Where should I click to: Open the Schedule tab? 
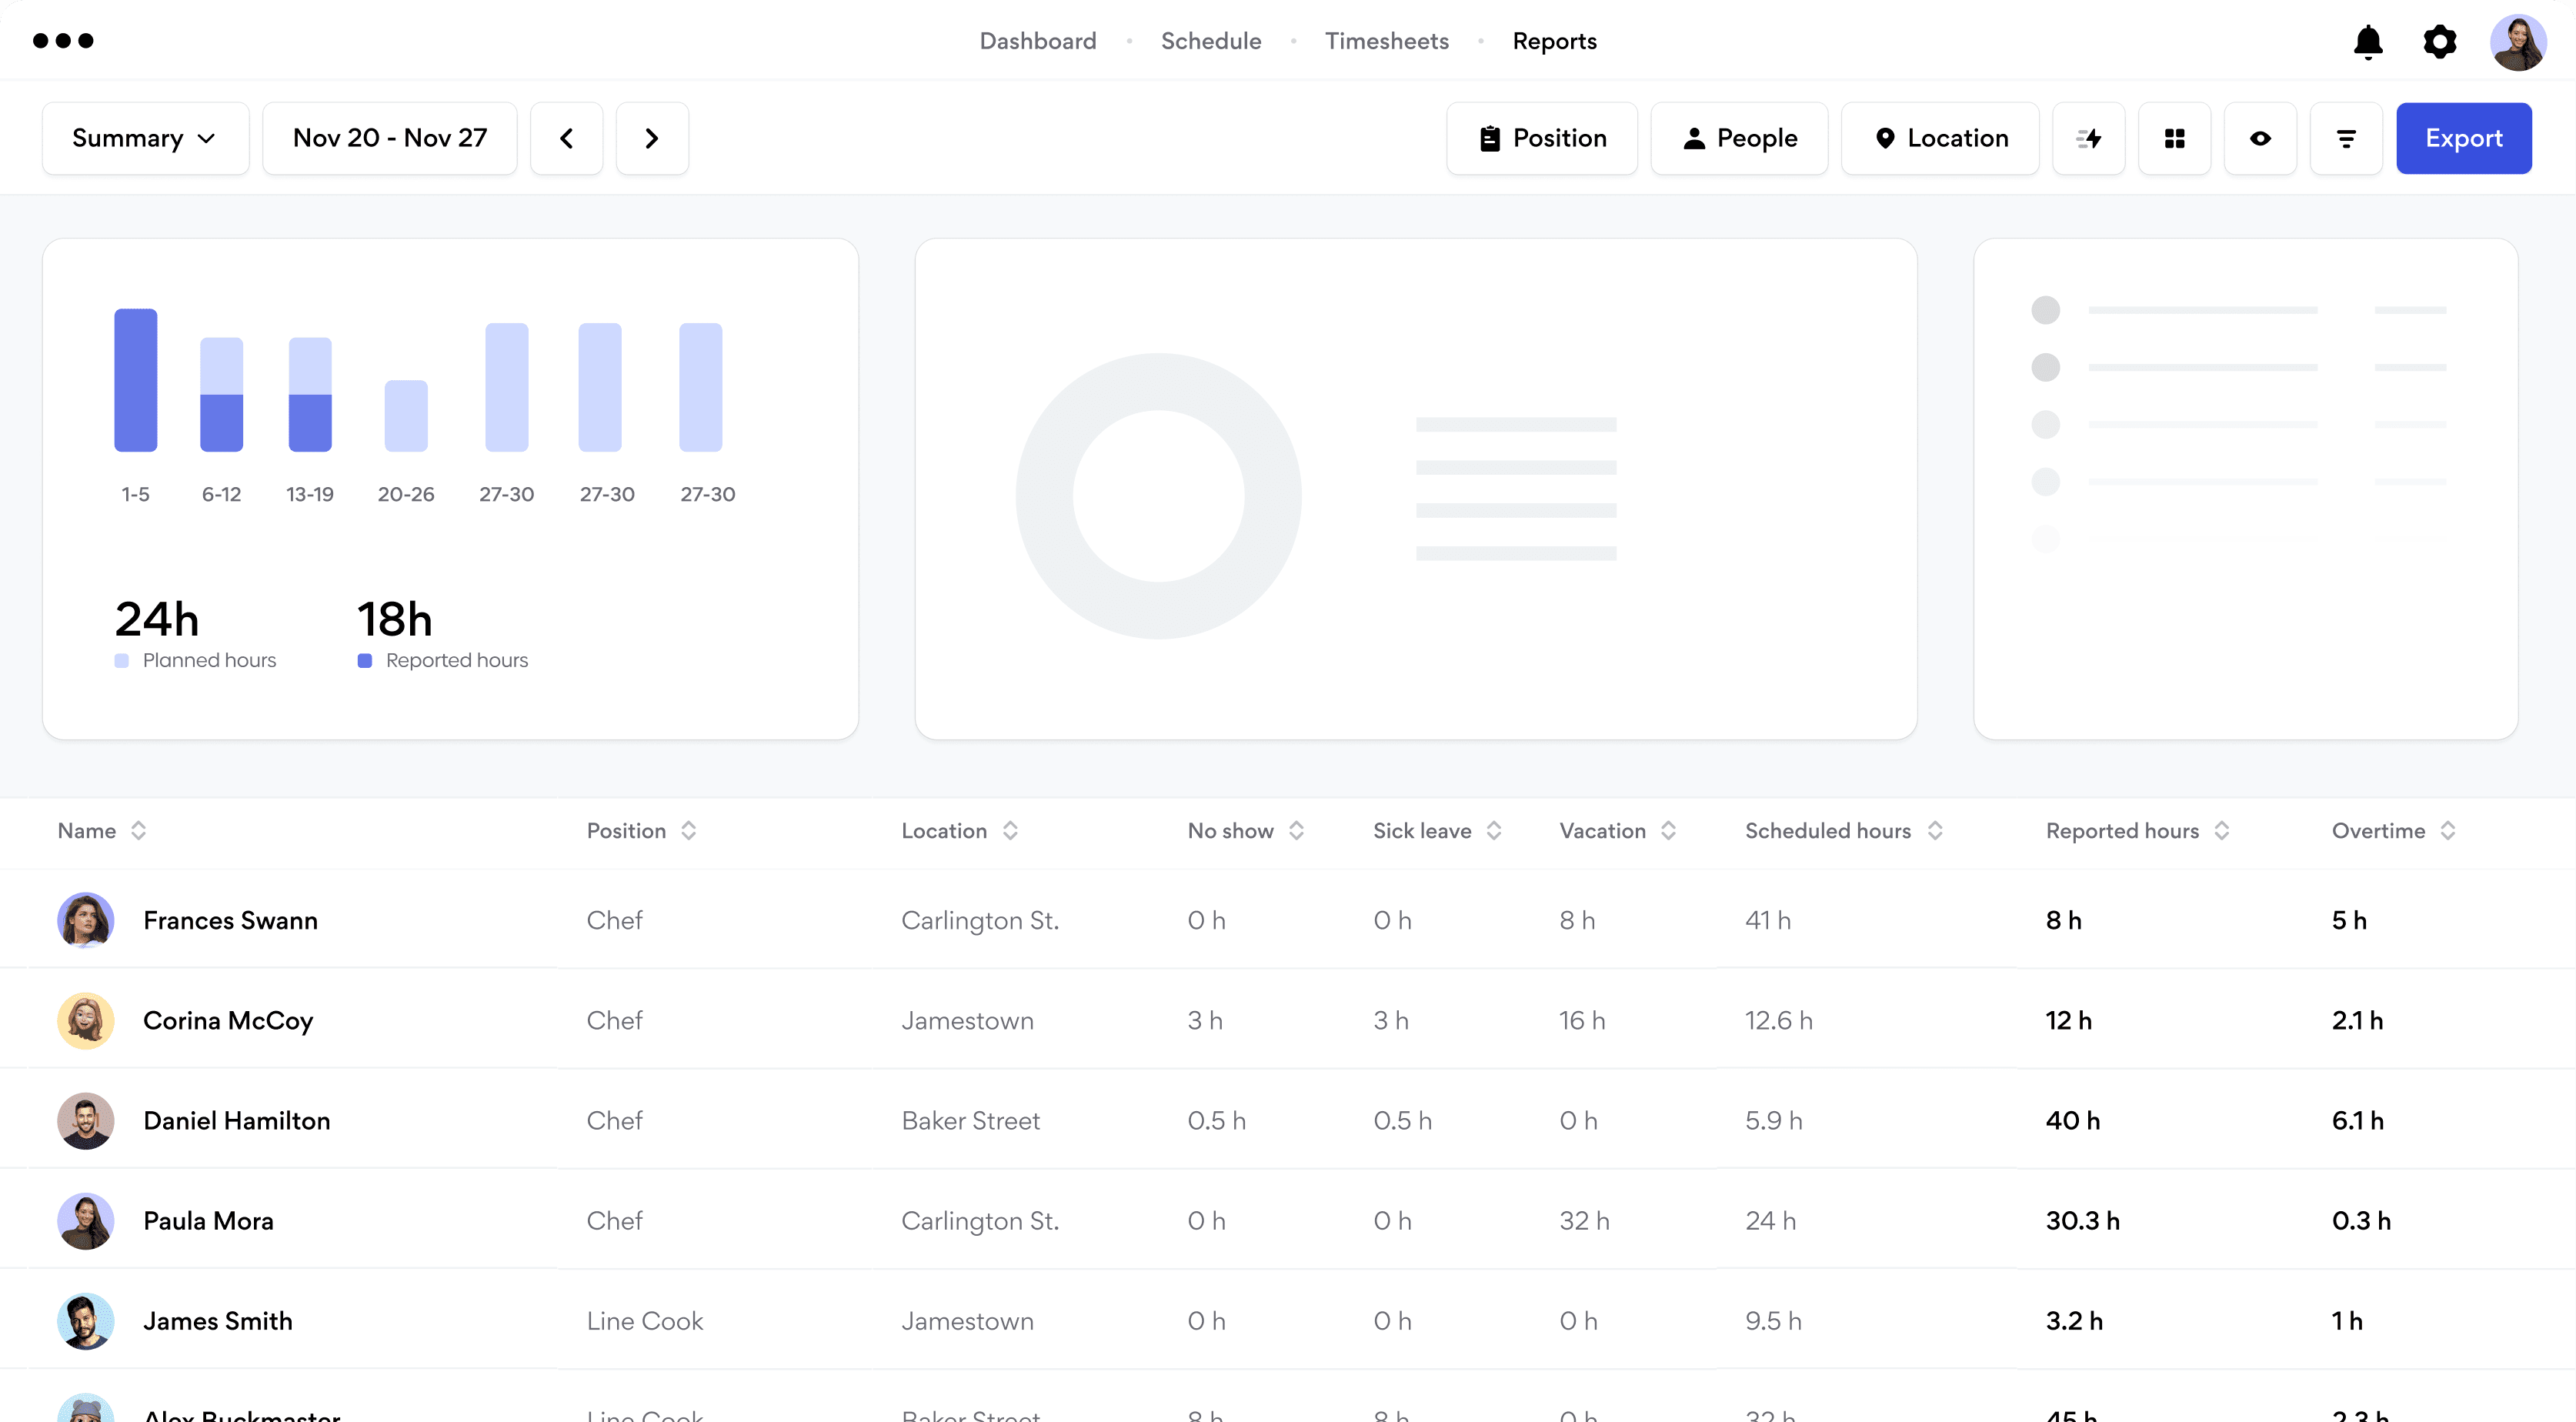pyautogui.click(x=1210, y=41)
